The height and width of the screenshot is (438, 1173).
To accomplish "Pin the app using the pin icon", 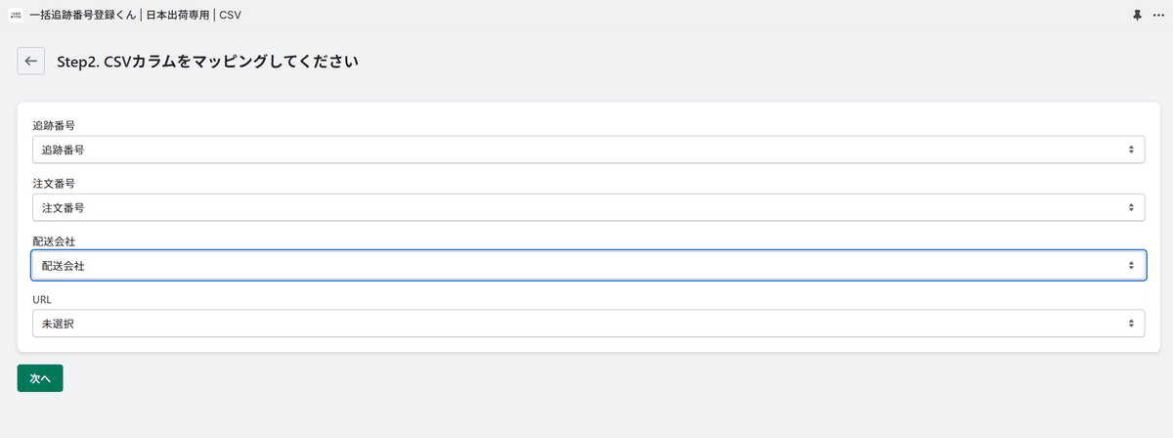I will 1137,16.
